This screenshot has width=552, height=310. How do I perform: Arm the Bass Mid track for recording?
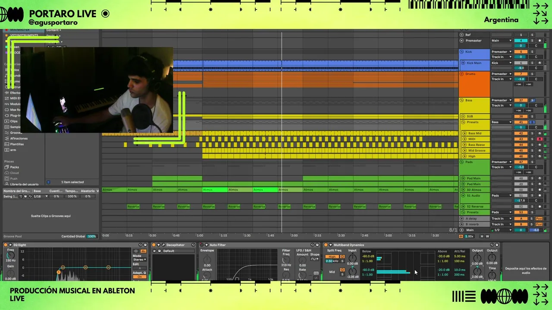coord(539,133)
